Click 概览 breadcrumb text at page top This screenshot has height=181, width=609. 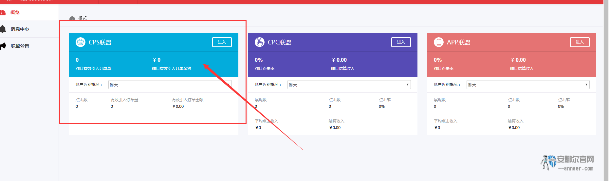[83, 18]
